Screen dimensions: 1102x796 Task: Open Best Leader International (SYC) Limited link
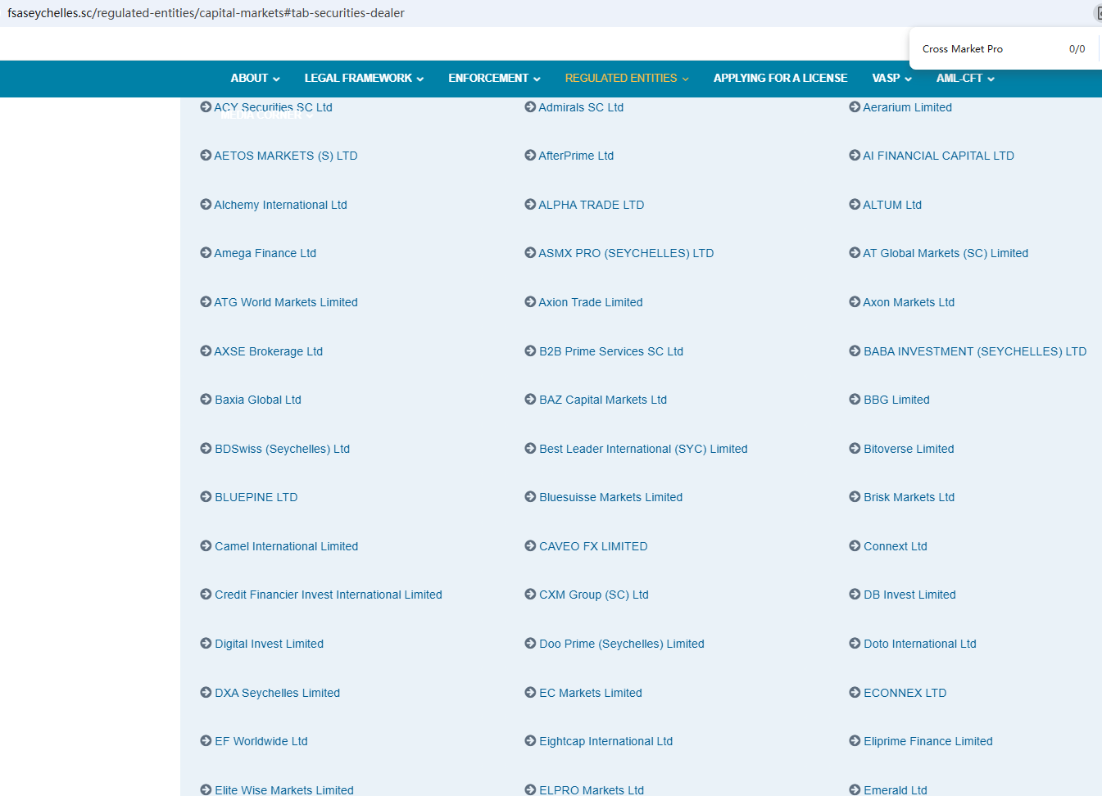(x=643, y=449)
